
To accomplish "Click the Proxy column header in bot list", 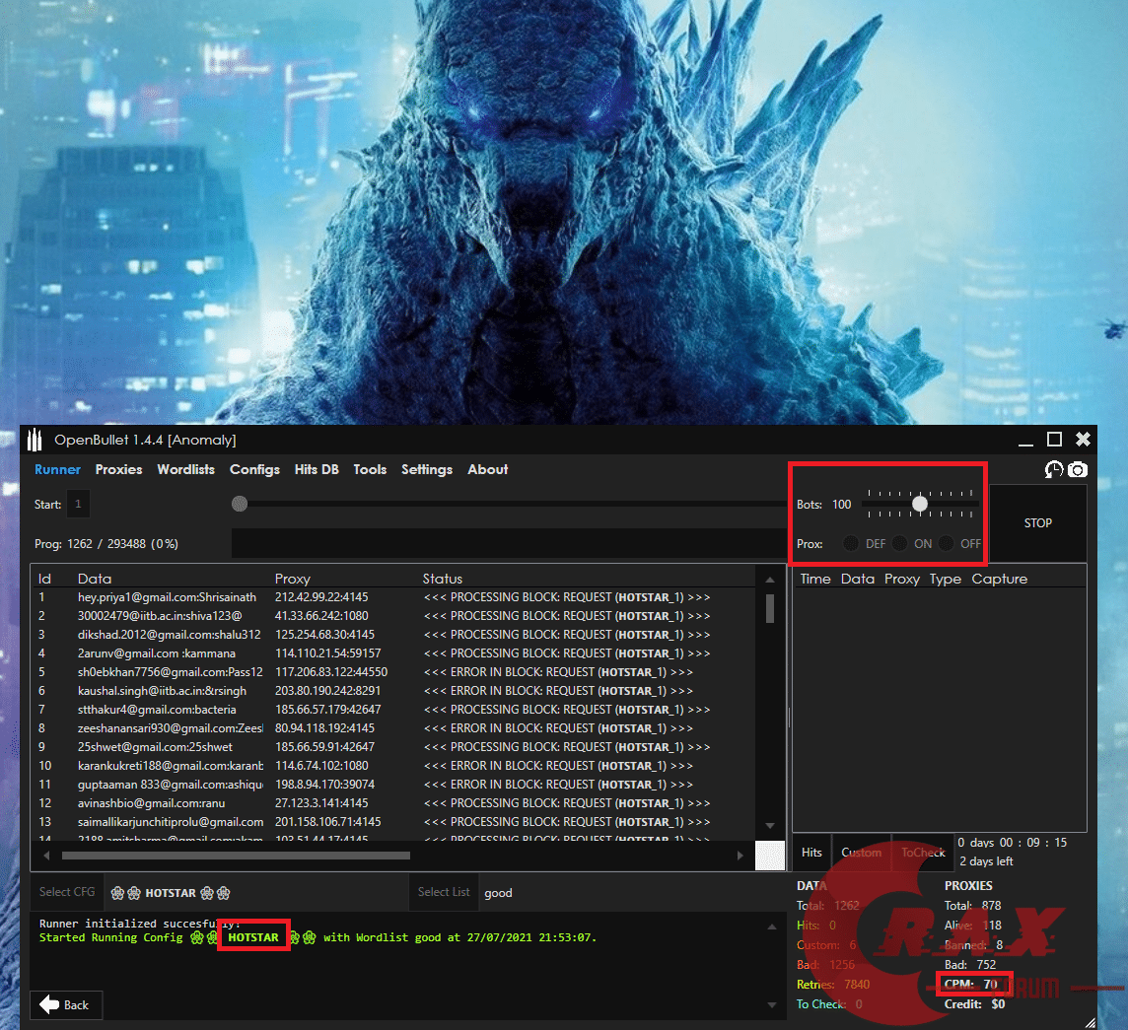I will click(x=292, y=579).
